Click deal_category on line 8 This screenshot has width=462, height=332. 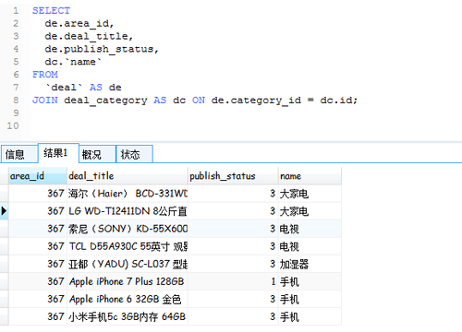(x=105, y=101)
